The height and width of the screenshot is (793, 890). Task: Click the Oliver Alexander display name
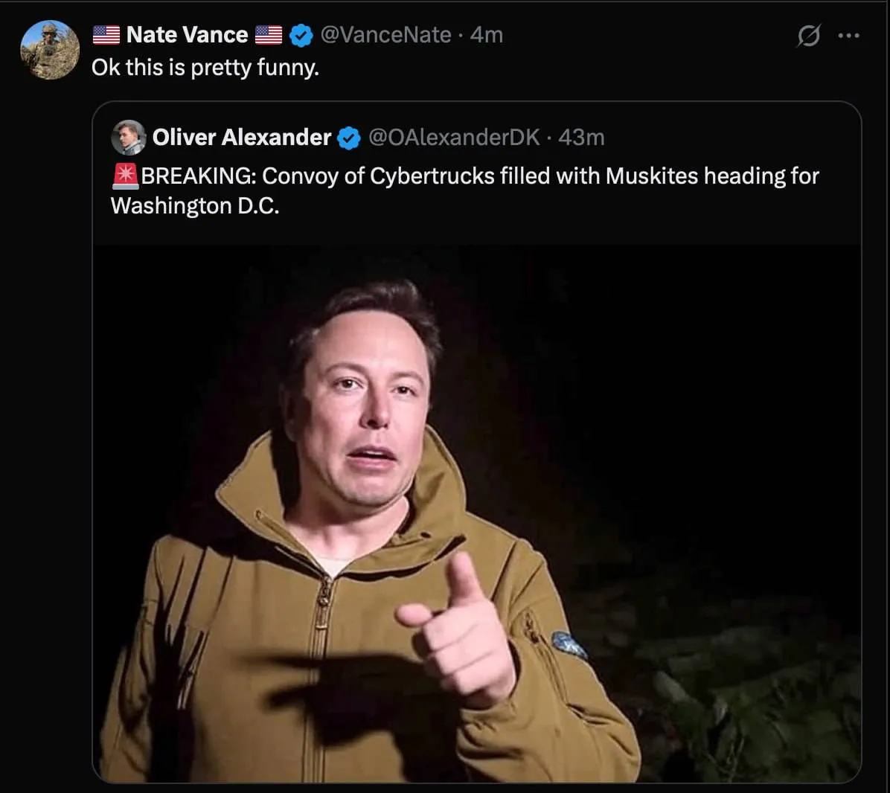pyautogui.click(x=242, y=138)
